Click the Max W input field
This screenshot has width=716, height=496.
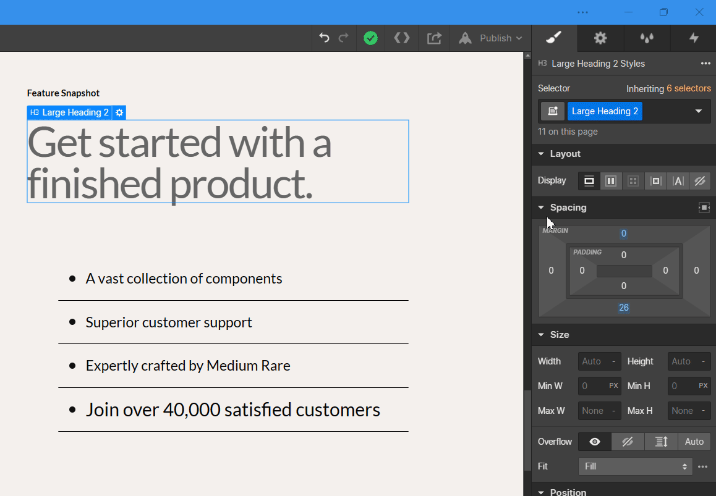(x=599, y=411)
